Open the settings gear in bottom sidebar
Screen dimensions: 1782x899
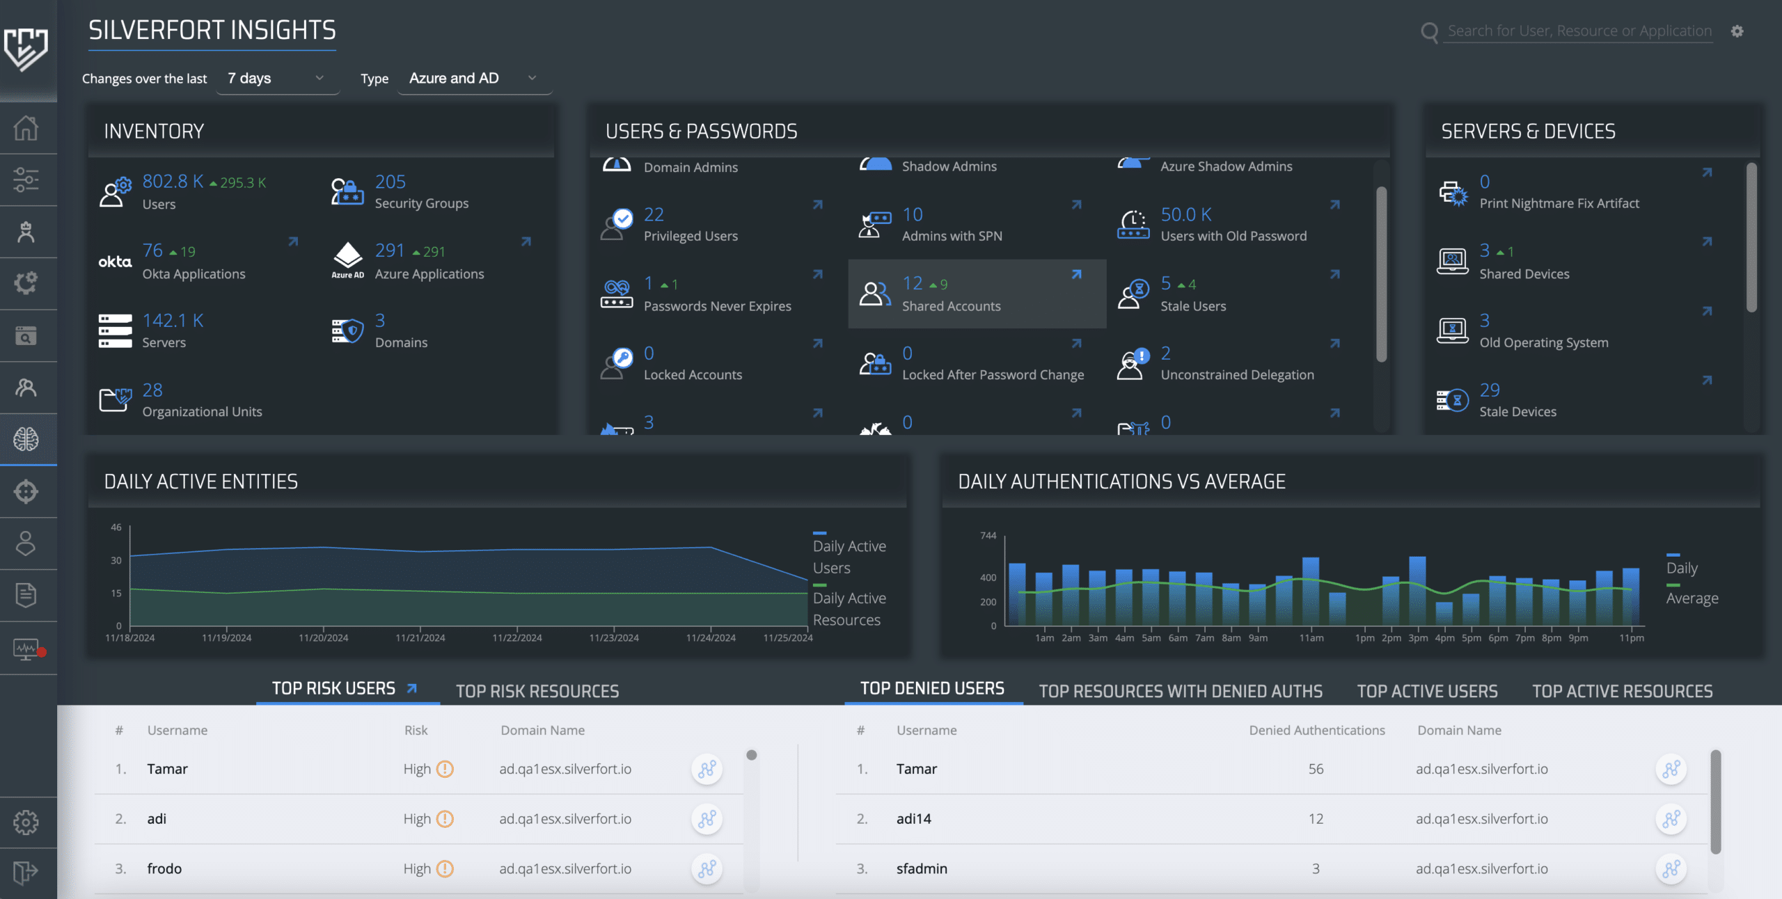pyautogui.click(x=26, y=822)
